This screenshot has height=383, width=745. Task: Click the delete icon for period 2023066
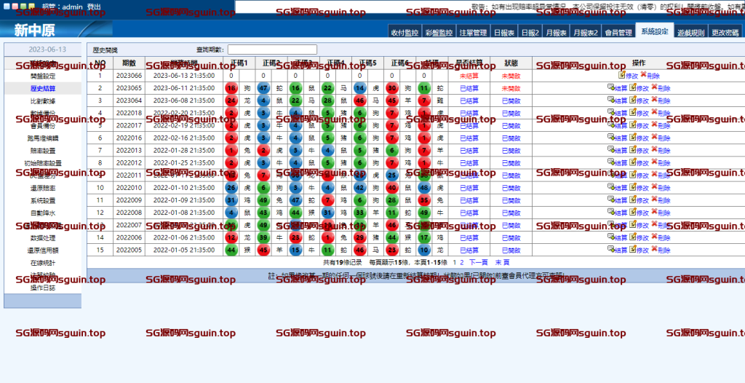[x=643, y=75]
